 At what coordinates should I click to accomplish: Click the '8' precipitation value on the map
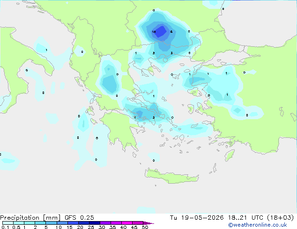tap(171, 32)
